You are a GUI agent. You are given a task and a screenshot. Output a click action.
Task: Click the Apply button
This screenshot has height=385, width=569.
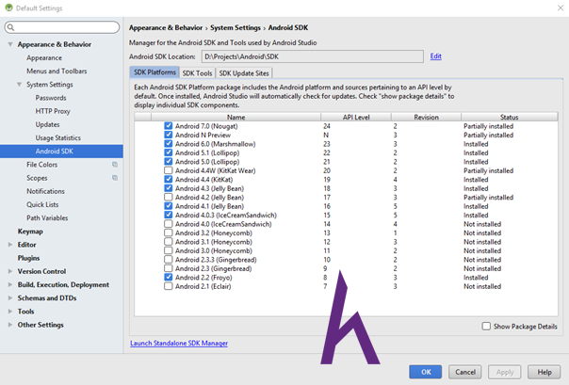click(x=505, y=372)
